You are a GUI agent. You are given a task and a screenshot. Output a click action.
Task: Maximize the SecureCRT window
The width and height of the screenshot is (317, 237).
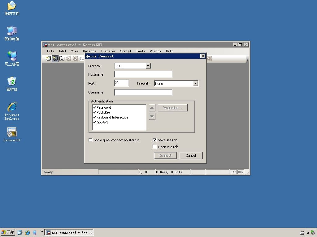pyautogui.click(x=240, y=45)
